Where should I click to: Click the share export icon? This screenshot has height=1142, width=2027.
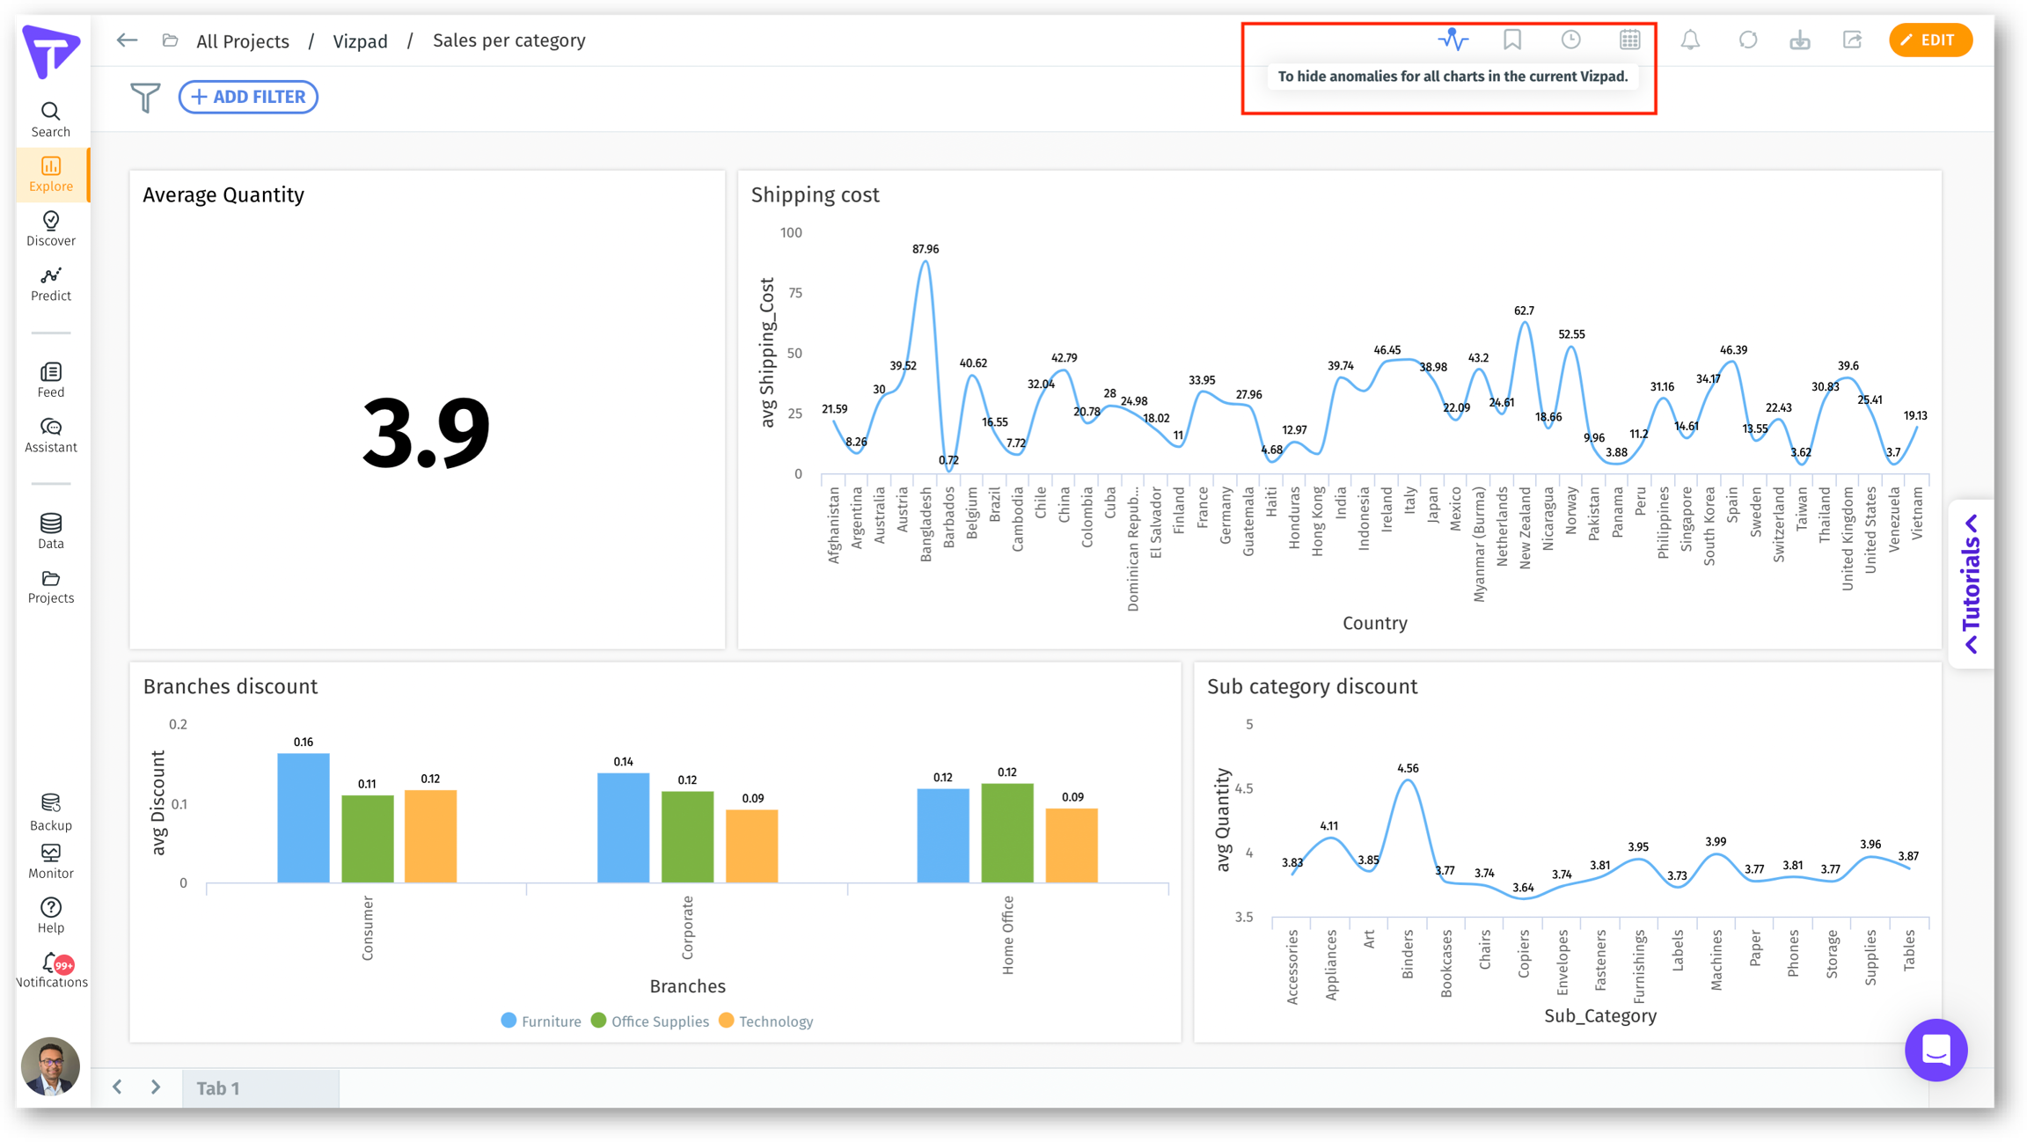(x=1853, y=40)
